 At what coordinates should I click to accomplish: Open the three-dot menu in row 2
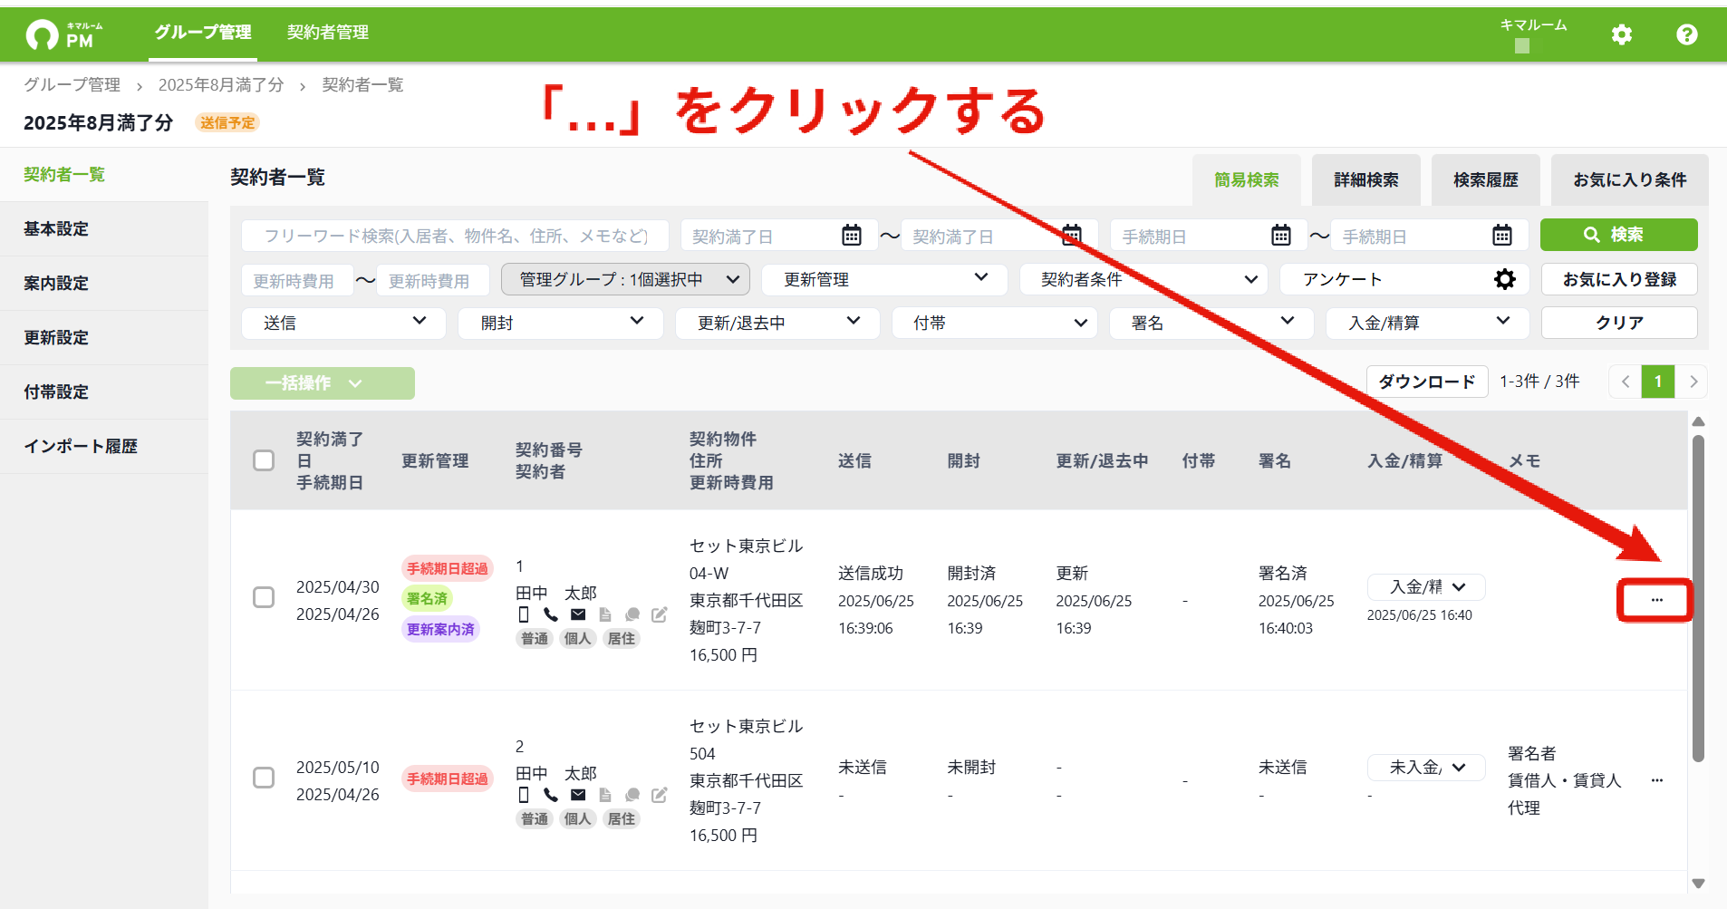tap(1656, 780)
